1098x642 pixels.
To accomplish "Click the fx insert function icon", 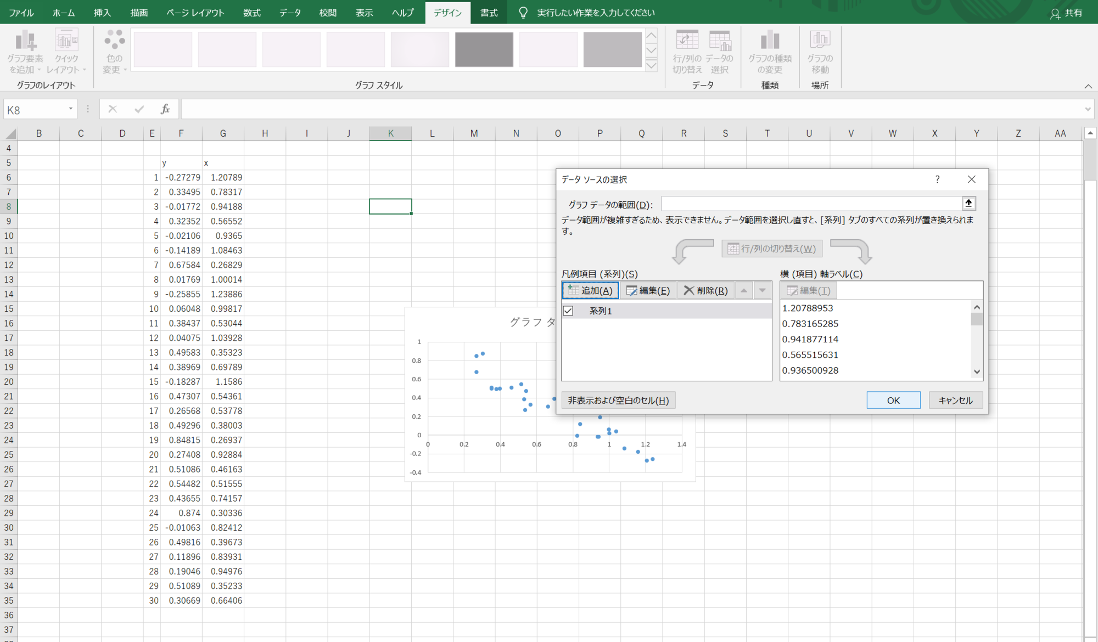I will 165,109.
